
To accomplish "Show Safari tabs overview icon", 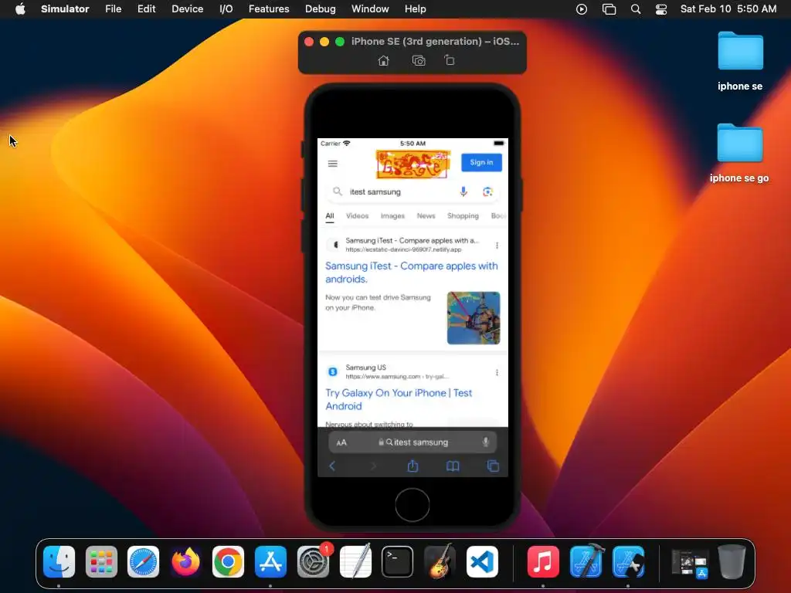I will click(x=493, y=466).
